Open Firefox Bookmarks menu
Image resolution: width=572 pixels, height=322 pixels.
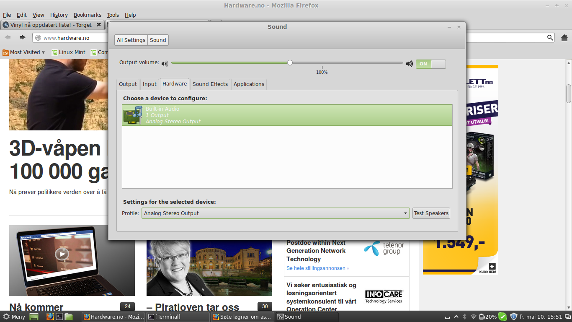point(88,15)
